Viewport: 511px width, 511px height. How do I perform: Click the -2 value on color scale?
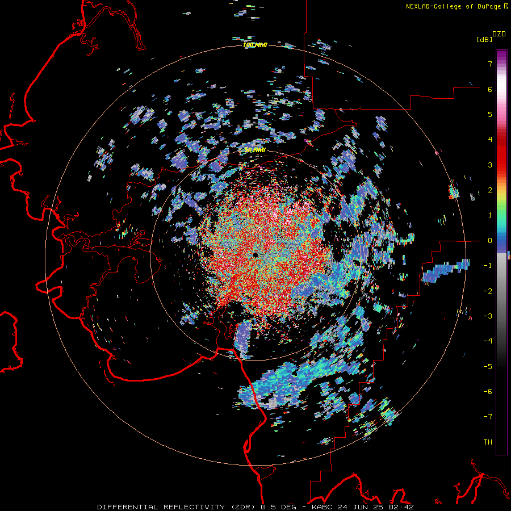coord(488,291)
